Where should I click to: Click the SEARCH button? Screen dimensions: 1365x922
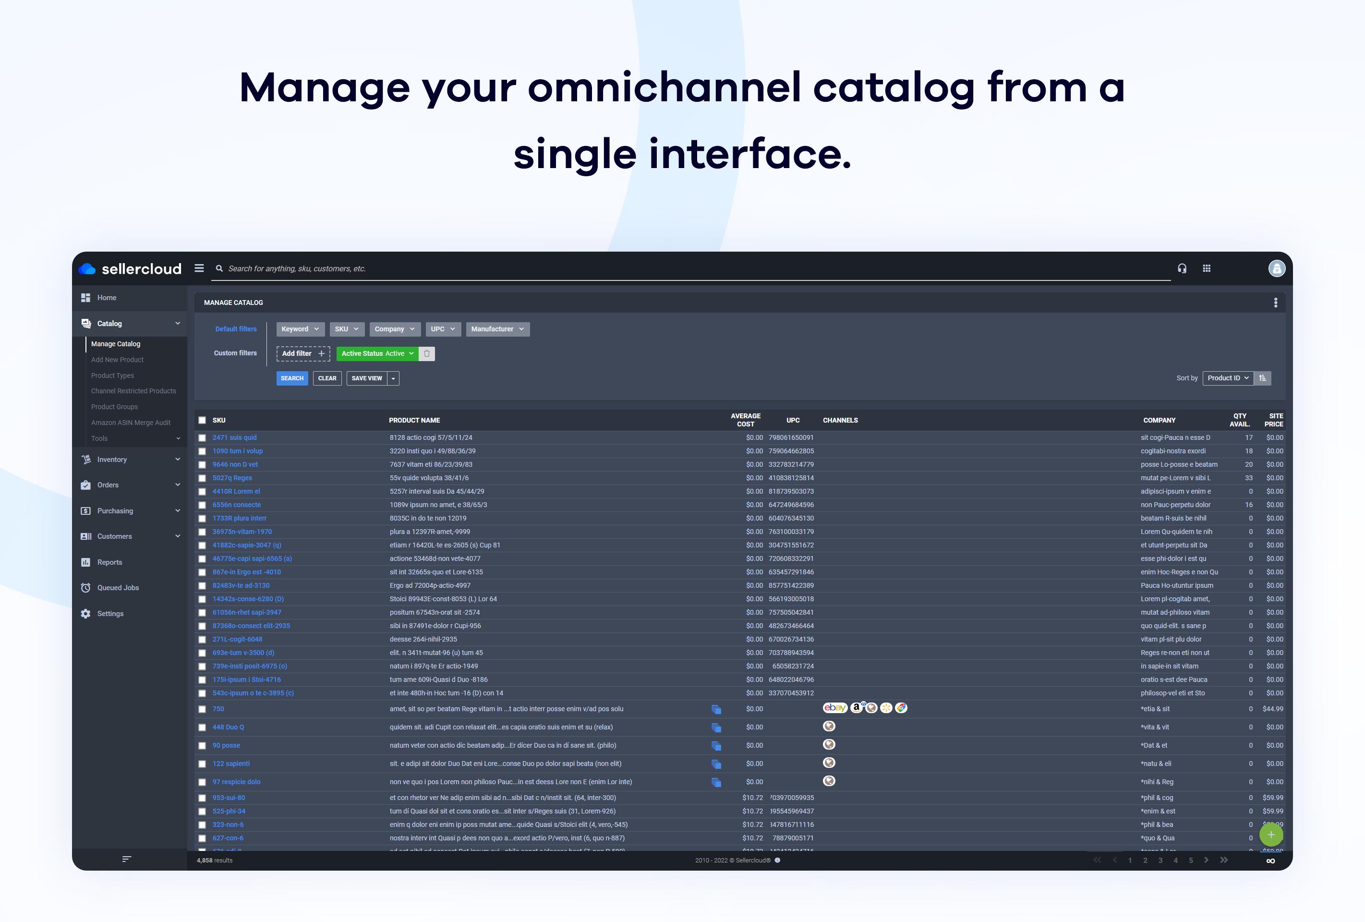tap(292, 378)
